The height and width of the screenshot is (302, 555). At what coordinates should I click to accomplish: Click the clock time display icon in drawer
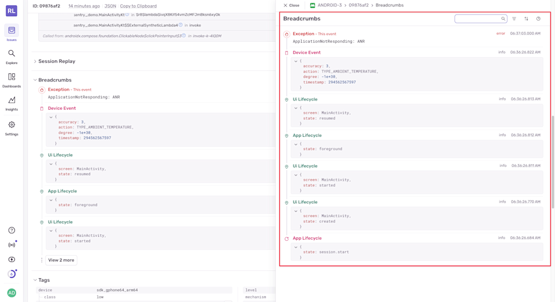(x=538, y=18)
